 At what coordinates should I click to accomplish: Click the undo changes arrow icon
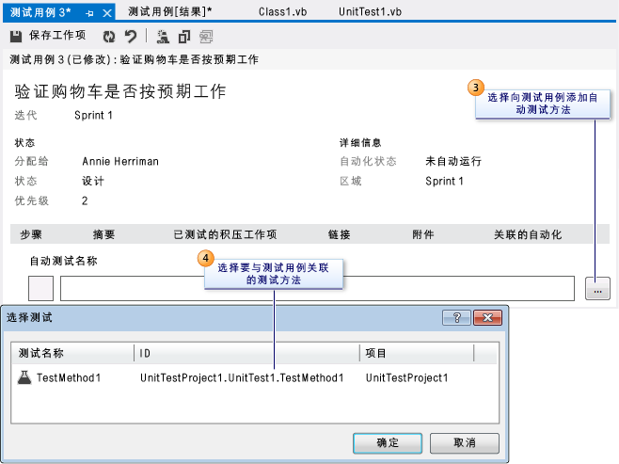(x=131, y=37)
